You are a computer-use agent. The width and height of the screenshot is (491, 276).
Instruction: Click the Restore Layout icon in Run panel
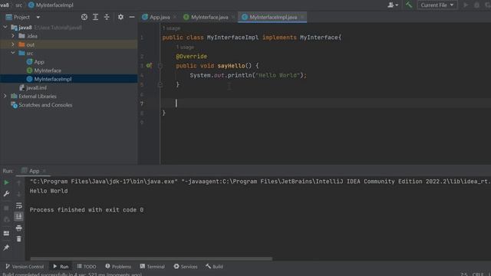click(6, 233)
